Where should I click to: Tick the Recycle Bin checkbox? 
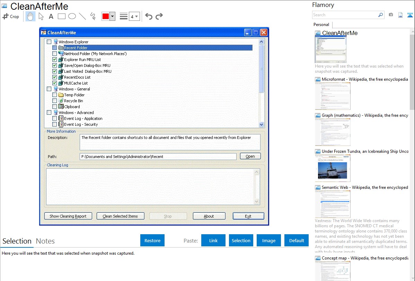click(x=54, y=101)
